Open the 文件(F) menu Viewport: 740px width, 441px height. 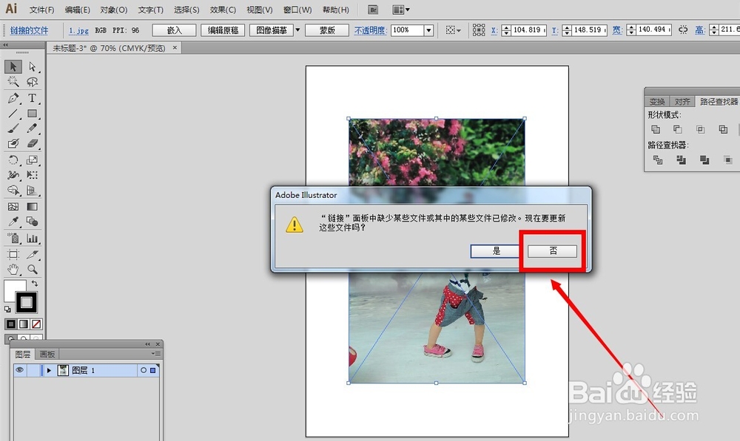coord(41,10)
